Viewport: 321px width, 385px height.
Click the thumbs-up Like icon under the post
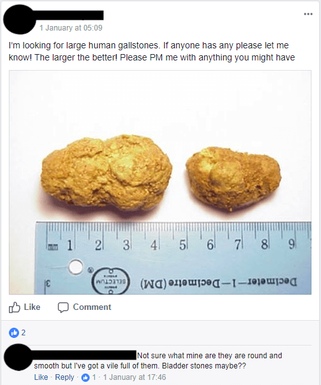point(14,307)
